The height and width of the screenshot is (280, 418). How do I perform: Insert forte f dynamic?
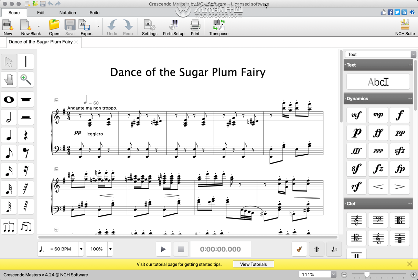(x=400, y=115)
